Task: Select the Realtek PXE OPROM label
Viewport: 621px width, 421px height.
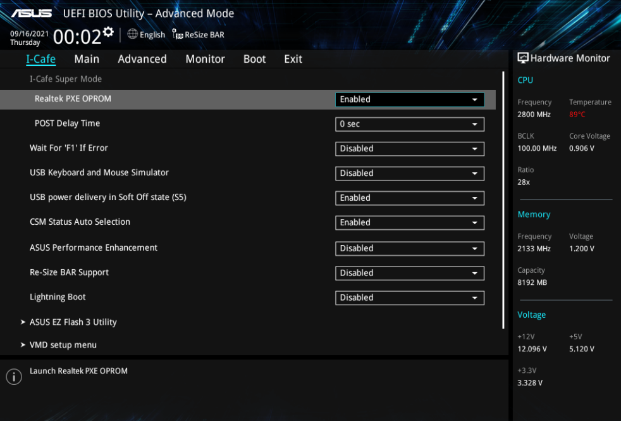Action: coord(73,99)
